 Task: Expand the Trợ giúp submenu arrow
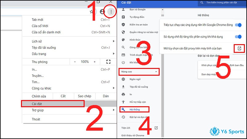pyautogui.click(x=114, y=110)
